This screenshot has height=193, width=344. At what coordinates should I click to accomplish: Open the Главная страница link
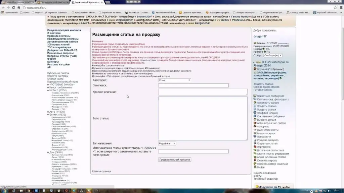click(x=101, y=171)
